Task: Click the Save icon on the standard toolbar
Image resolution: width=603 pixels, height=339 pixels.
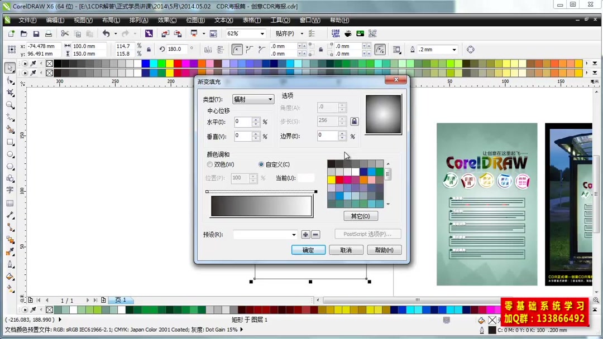Action: [x=36, y=33]
